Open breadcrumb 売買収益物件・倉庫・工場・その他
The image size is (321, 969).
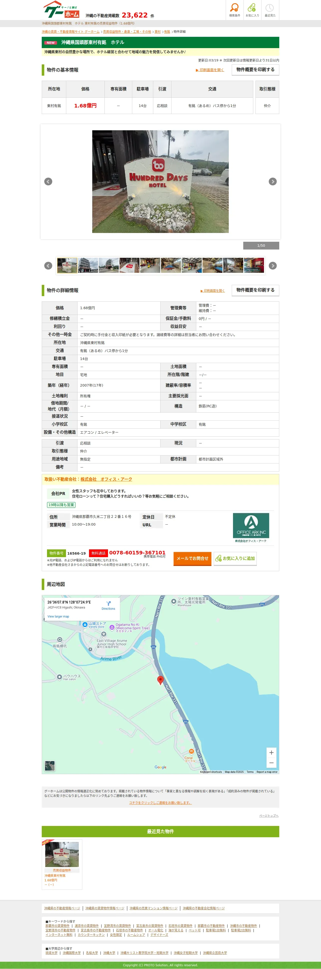pos(127,32)
